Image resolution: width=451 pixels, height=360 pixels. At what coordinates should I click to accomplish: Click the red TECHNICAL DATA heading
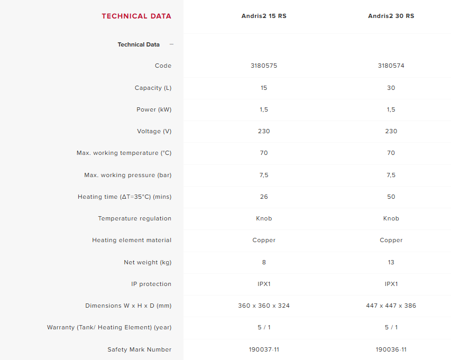tap(136, 16)
